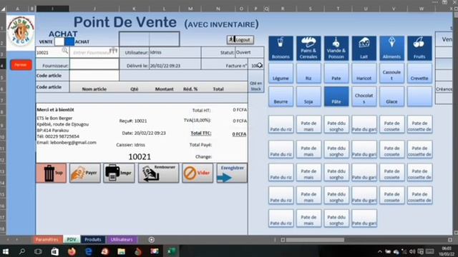Click the supplier icon in Entrer Fournisseur
458x257 pixels.
click(113, 51)
